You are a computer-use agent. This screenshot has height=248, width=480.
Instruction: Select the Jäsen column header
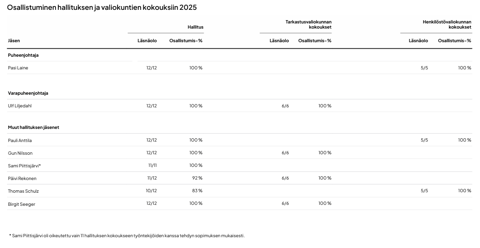[14, 41]
